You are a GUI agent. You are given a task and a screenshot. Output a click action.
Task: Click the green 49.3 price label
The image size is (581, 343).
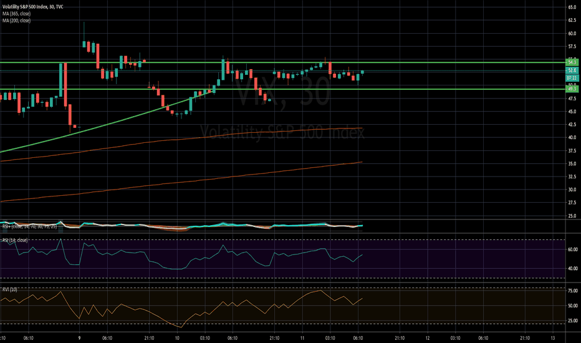pos(572,89)
